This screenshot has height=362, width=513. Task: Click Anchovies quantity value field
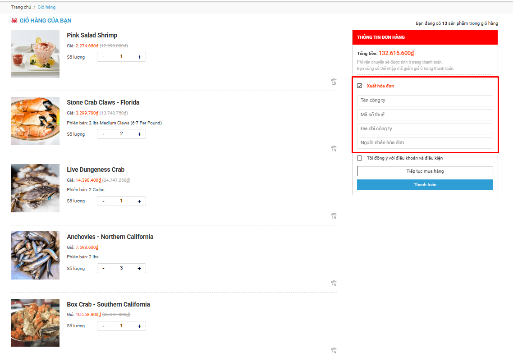(121, 268)
